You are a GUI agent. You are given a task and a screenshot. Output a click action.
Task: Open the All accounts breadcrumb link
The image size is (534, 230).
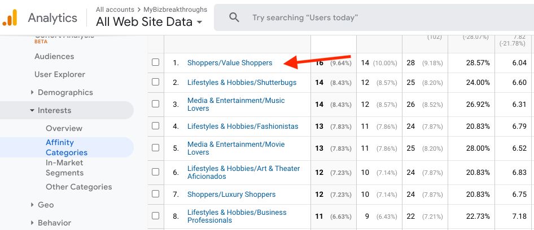(115, 10)
